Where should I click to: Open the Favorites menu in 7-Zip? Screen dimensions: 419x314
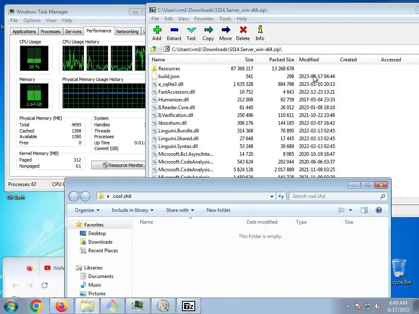(204, 19)
